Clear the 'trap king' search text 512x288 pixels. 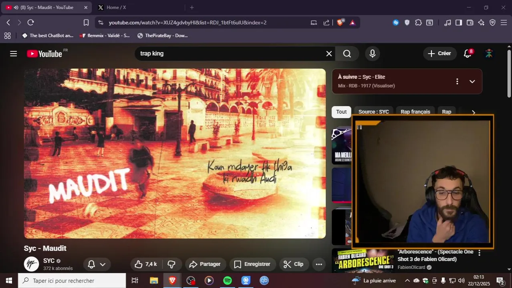[x=329, y=54]
